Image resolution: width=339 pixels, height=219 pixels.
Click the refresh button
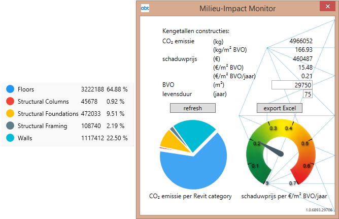pyautogui.click(x=193, y=108)
